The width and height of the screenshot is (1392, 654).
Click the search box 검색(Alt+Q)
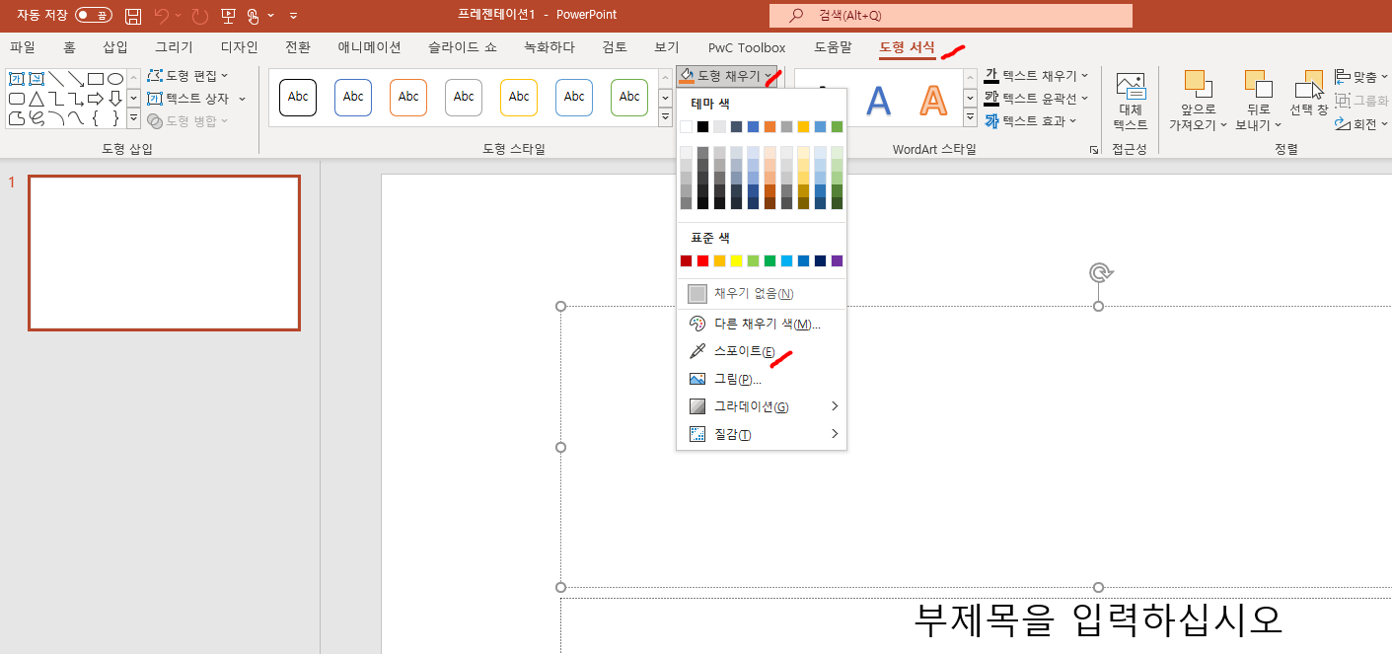pos(951,16)
